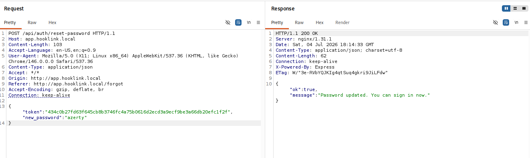
Task: Switch to Response Pretty tab
Action: (277, 22)
